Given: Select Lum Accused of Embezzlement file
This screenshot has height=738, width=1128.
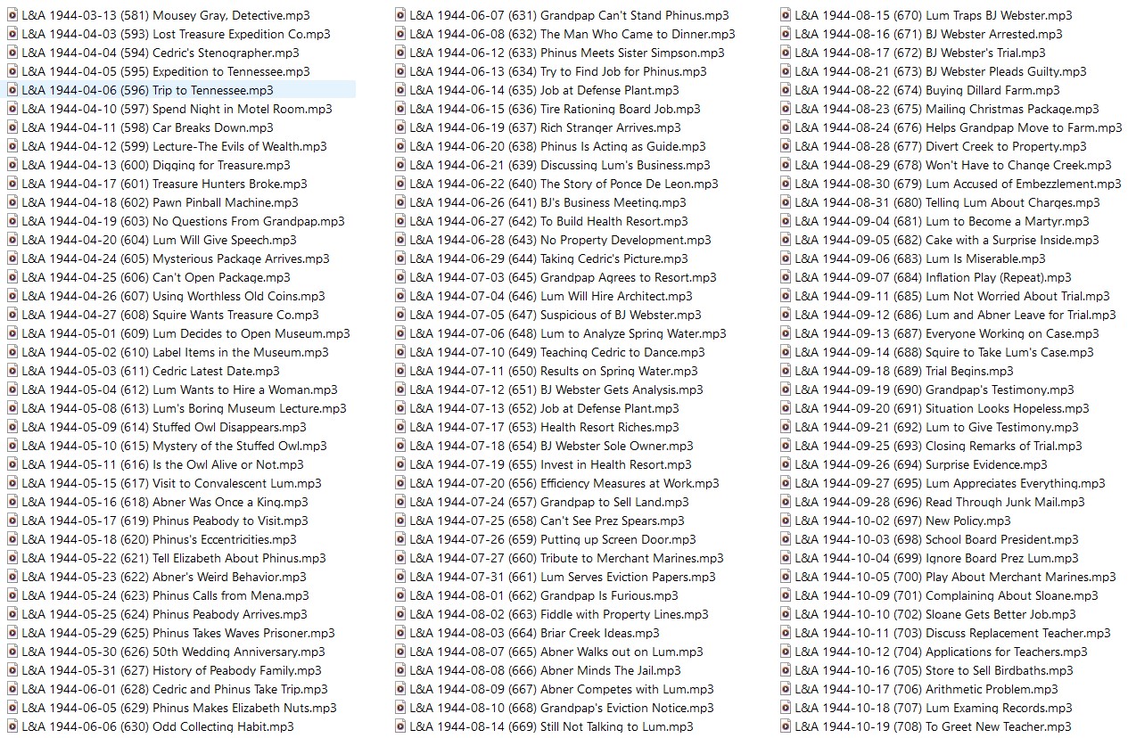Looking at the screenshot, I should (x=958, y=184).
